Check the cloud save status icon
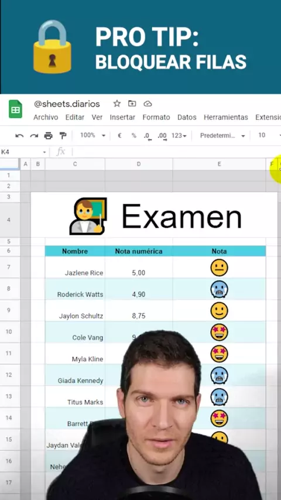This screenshot has width=281, height=500. pos(148,104)
